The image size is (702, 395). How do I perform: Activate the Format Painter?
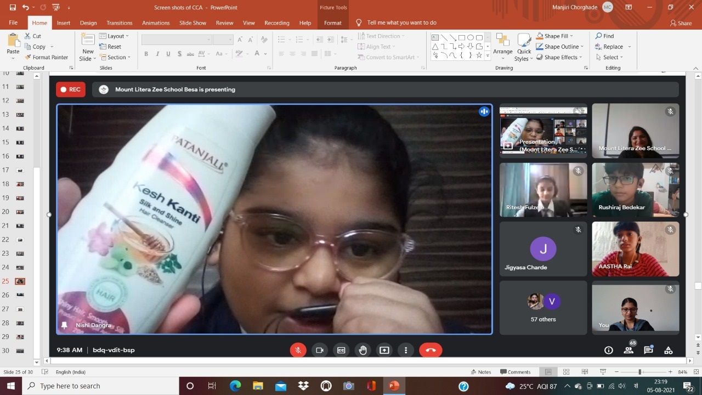tap(46, 57)
